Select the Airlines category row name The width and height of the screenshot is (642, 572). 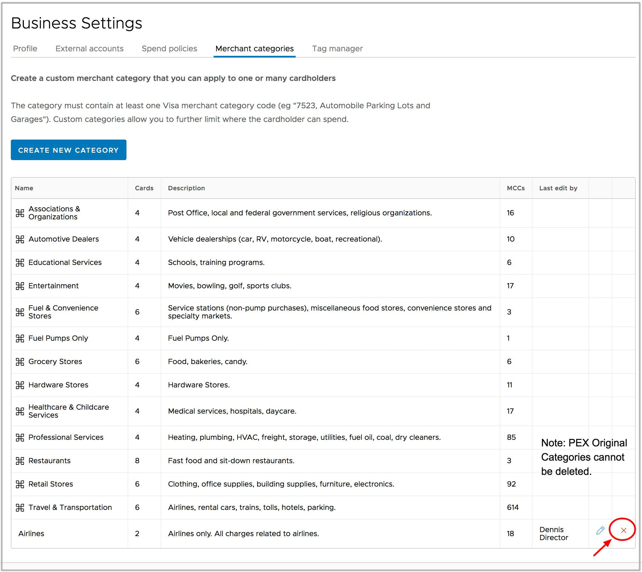[31, 533]
